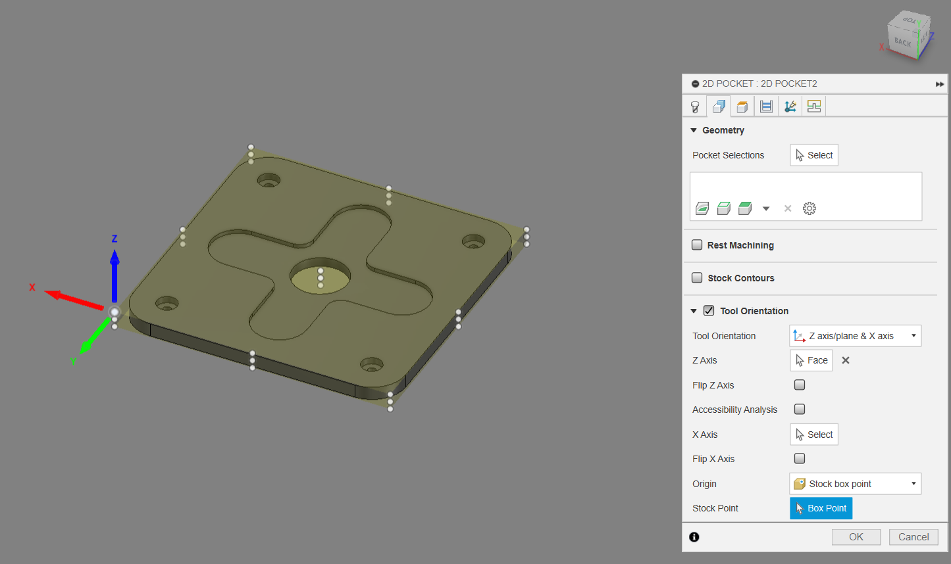
Task: Open the Tool tab with the end mill icon
Action: (x=695, y=106)
